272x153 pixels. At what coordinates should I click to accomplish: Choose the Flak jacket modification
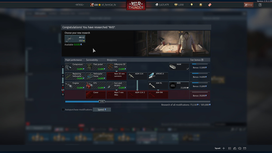[95, 67]
